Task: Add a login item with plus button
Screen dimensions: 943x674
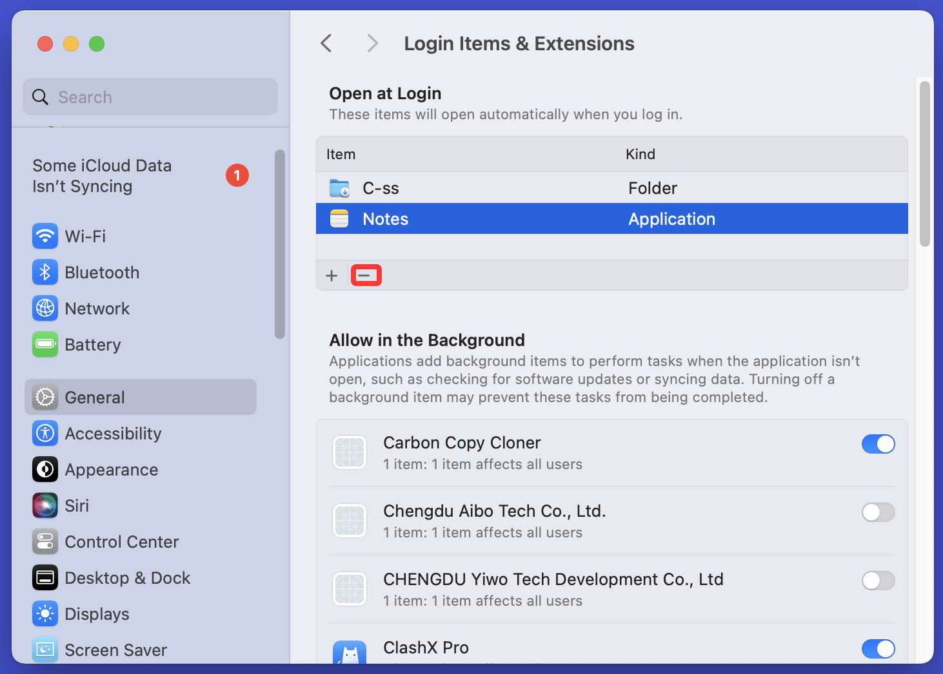Action: point(332,276)
